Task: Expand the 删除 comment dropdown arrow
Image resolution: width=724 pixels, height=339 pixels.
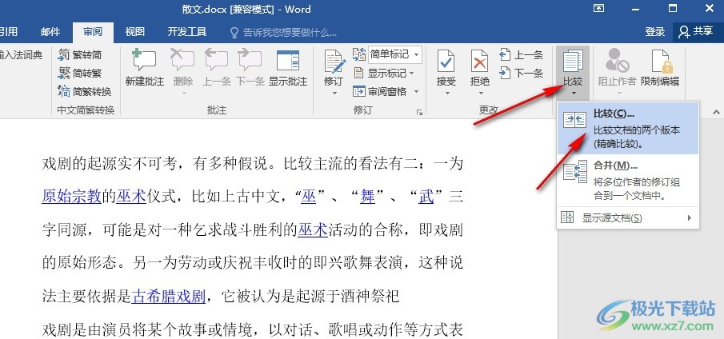Action: [183, 94]
